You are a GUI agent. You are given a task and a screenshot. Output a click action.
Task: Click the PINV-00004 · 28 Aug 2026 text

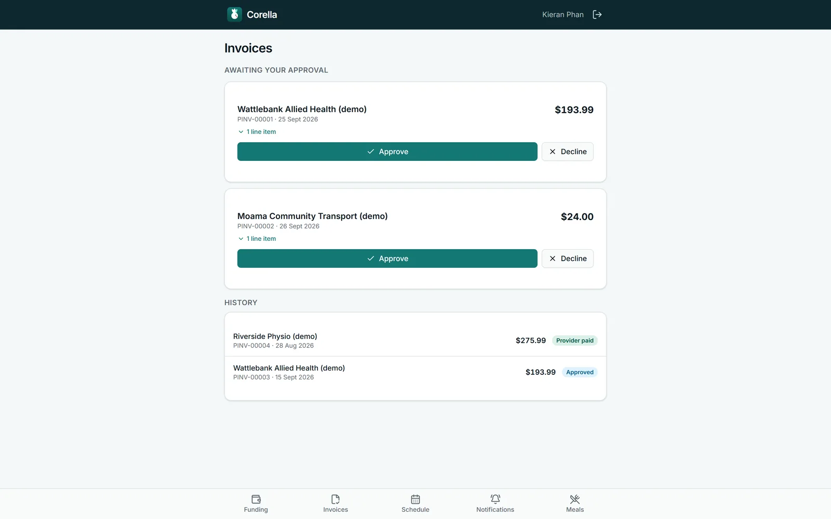coord(274,346)
